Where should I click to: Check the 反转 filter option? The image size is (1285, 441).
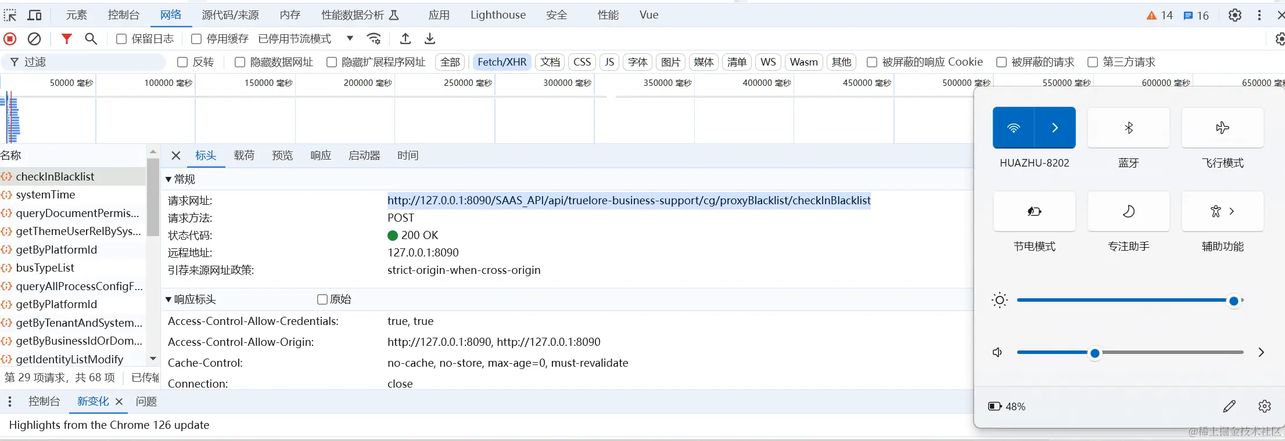[x=182, y=62]
